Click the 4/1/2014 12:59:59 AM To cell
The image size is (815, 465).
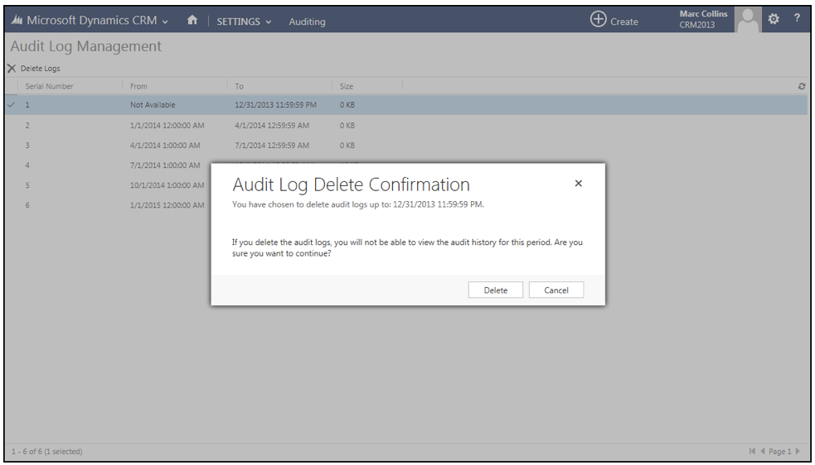point(272,125)
